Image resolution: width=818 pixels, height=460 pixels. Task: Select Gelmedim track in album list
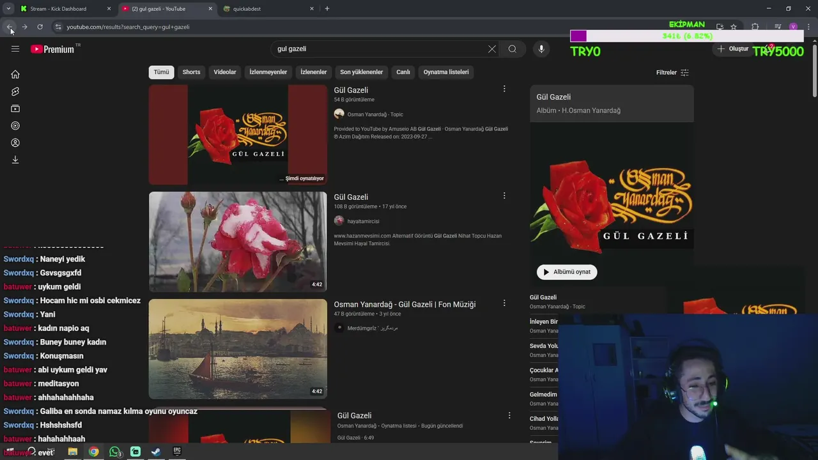(x=544, y=394)
